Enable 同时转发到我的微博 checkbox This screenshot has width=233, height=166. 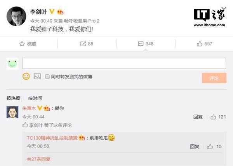coord(47,77)
